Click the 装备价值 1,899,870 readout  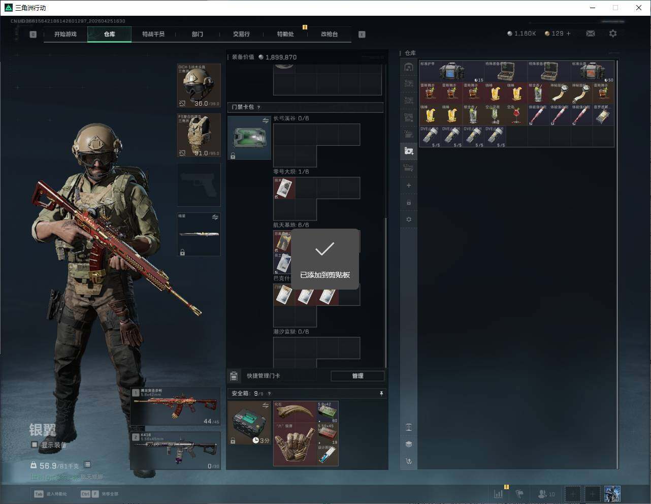click(264, 57)
